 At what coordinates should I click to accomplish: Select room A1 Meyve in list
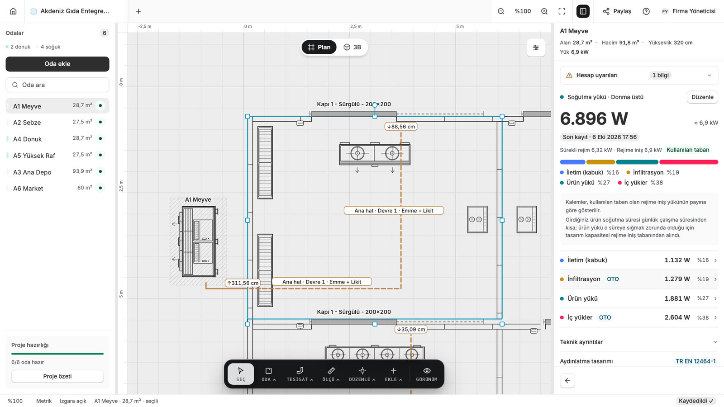[x=57, y=106]
